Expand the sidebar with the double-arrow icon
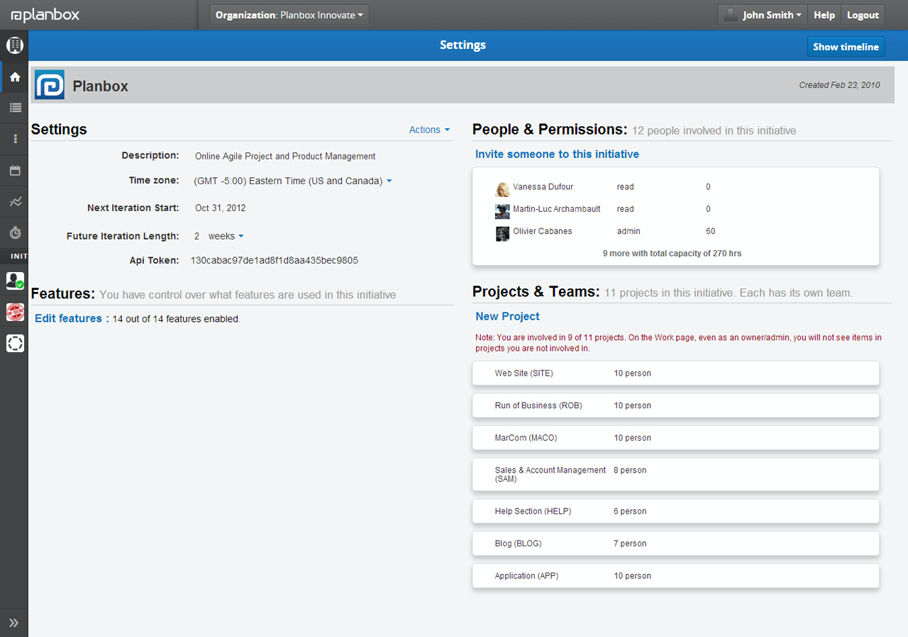The height and width of the screenshot is (637, 908). tap(13, 623)
